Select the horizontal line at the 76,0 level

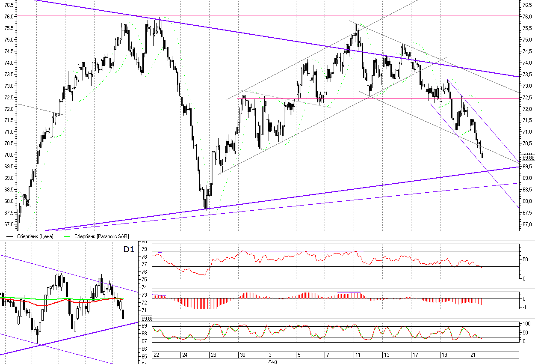pos(257,15)
